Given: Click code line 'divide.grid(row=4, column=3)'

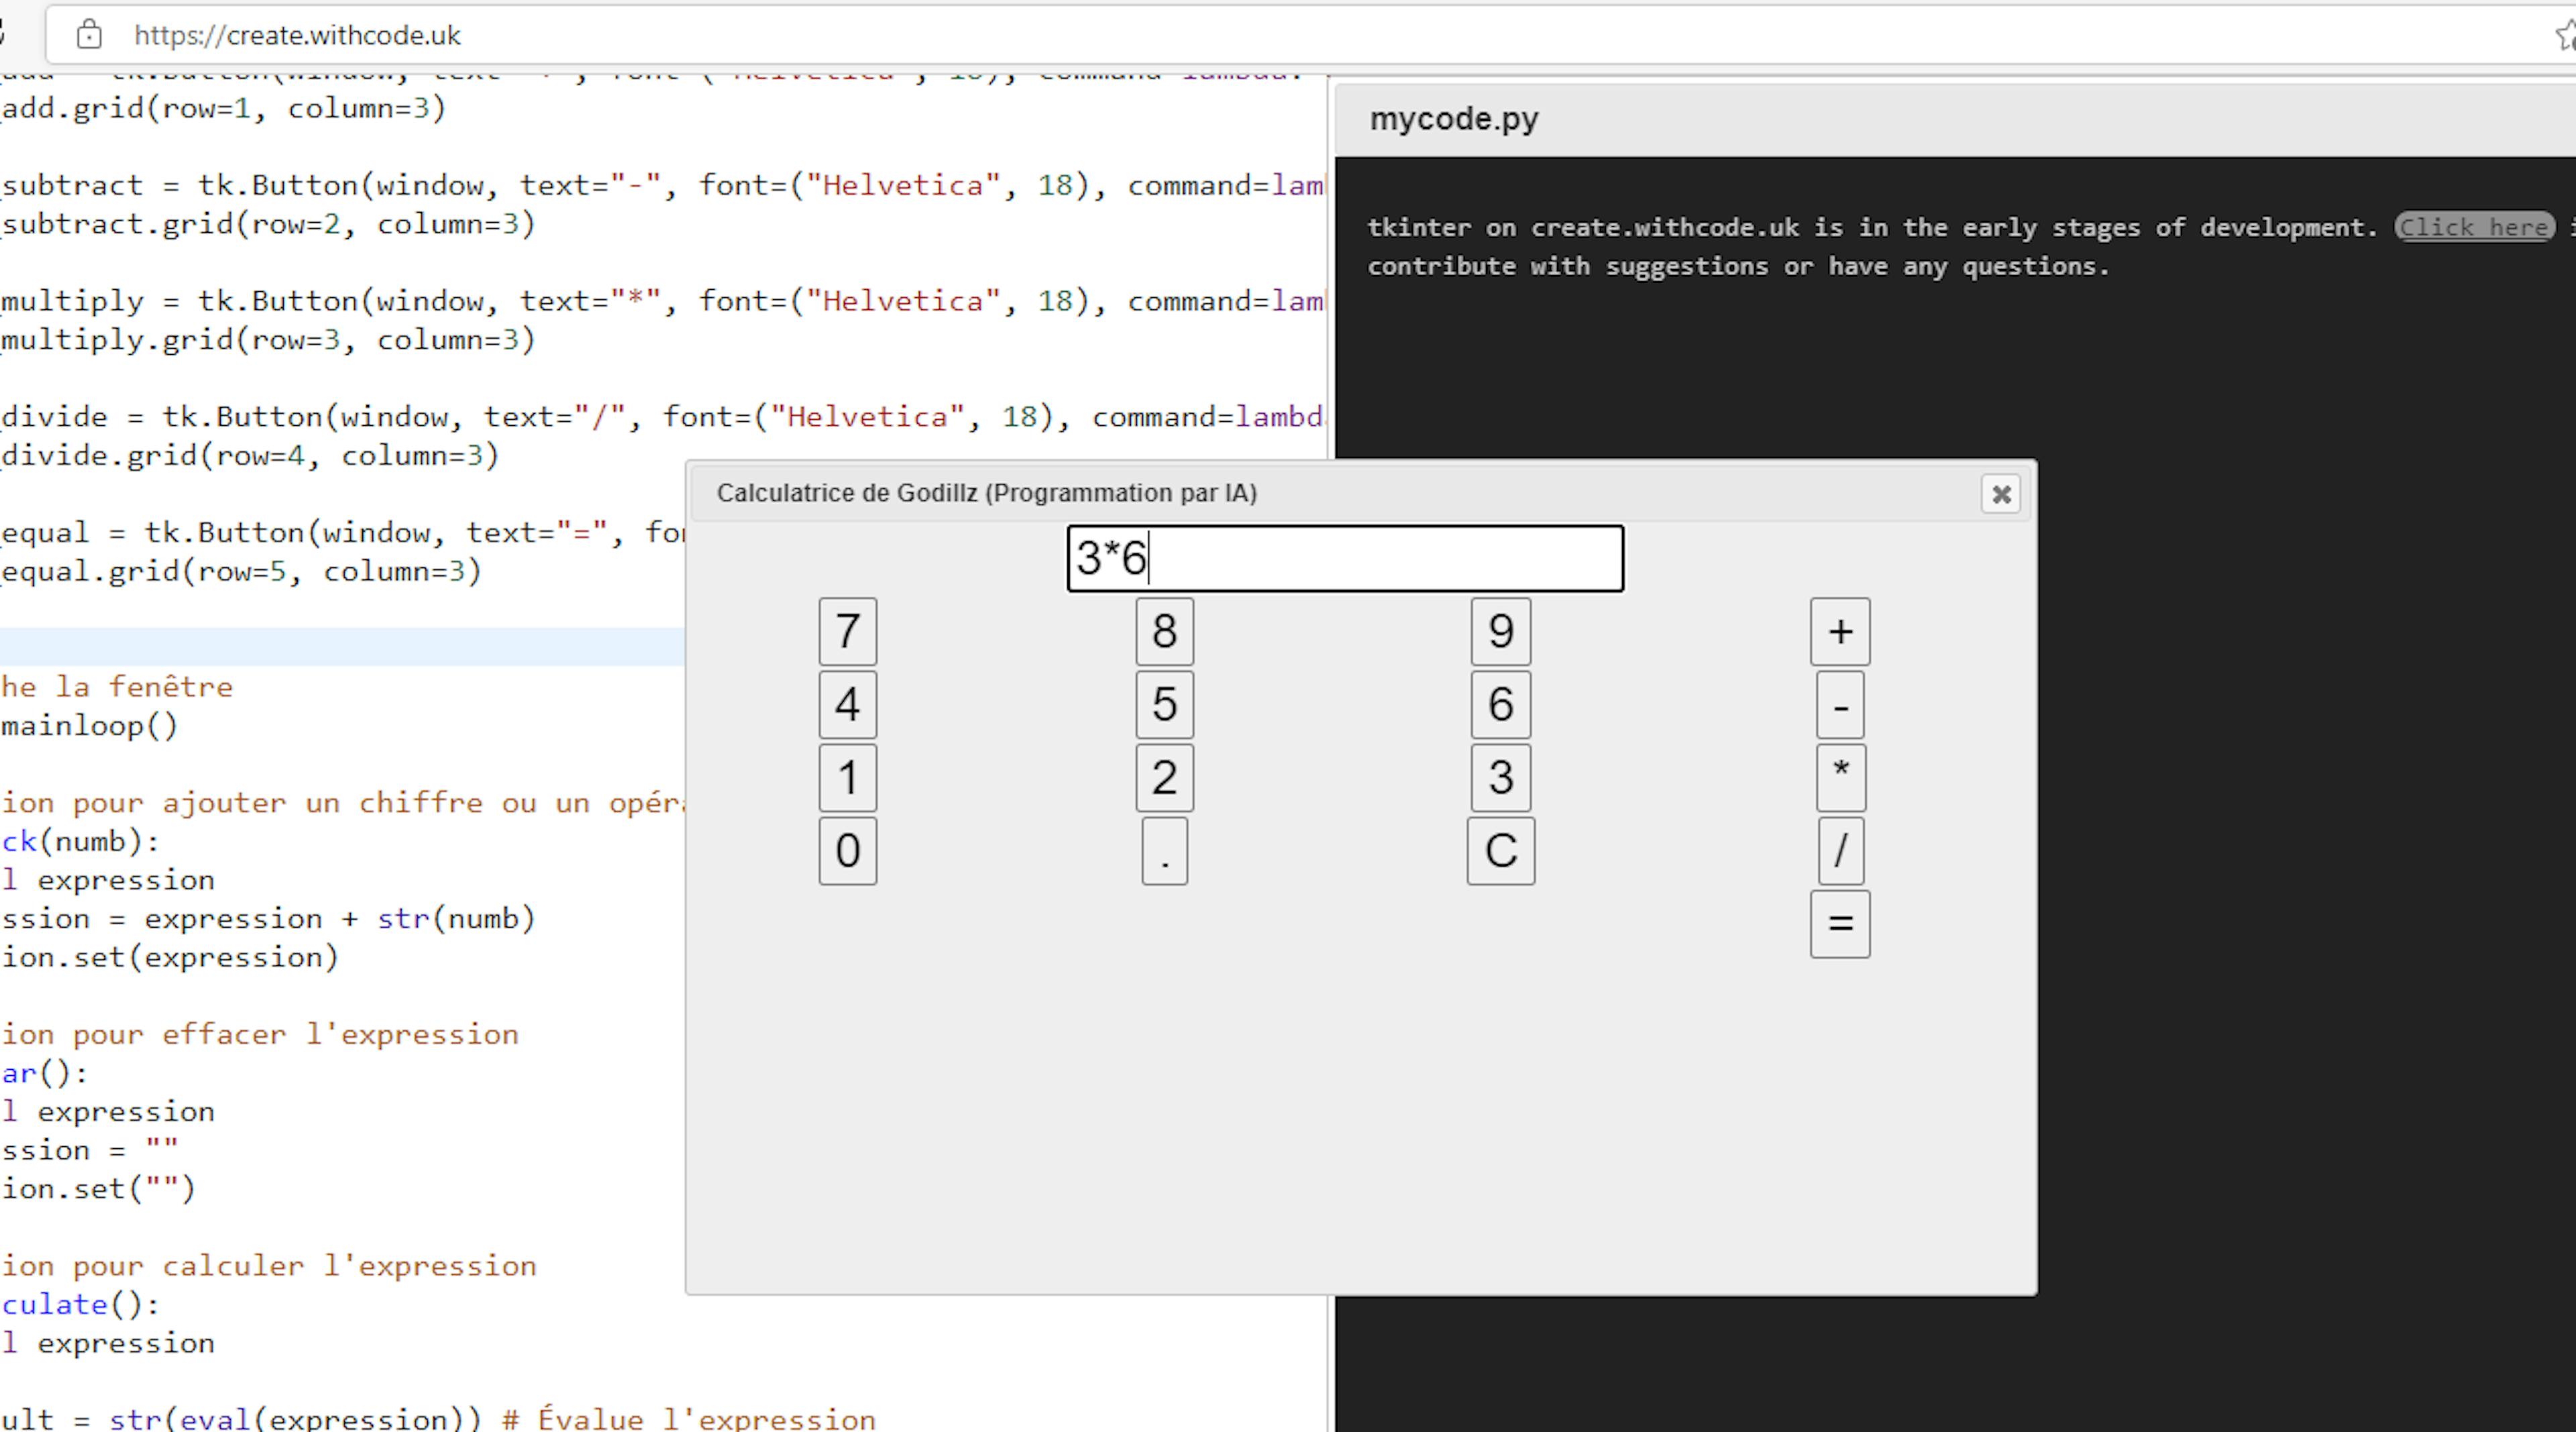Looking at the screenshot, I should pos(250,456).
